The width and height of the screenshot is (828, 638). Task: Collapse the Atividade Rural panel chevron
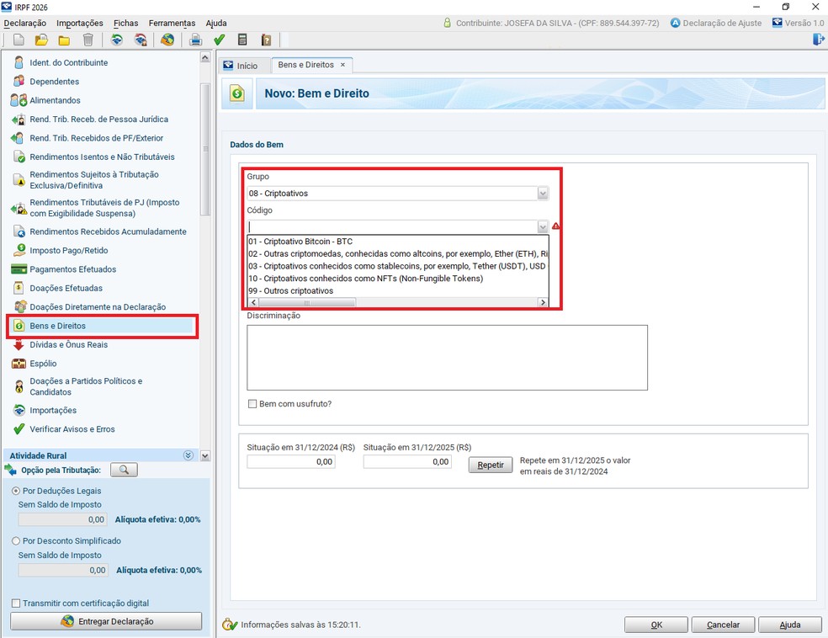pos(188,455)
